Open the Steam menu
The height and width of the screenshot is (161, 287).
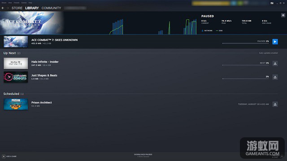click(4, 3)
